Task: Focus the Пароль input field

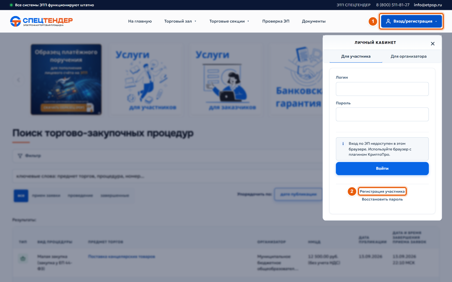Action: click(382, 114)
